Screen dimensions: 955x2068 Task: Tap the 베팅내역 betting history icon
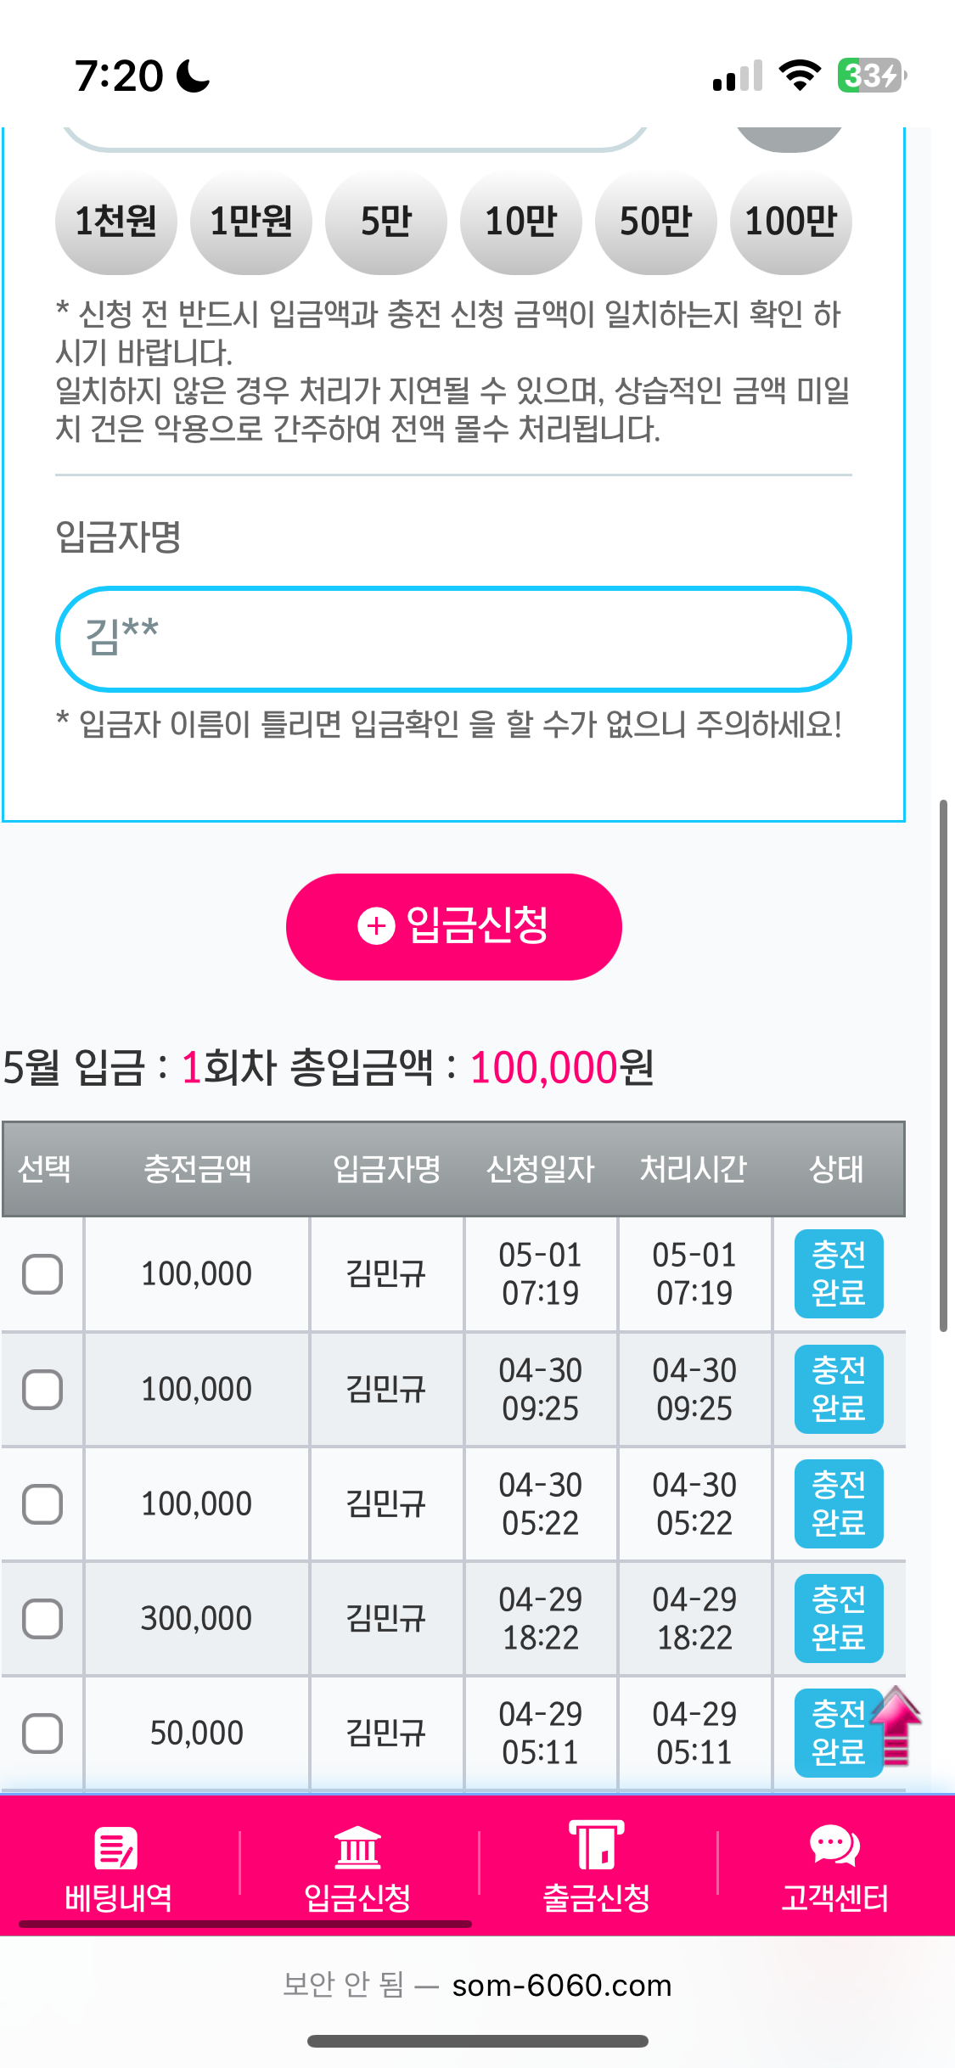tap(117, 1848)
